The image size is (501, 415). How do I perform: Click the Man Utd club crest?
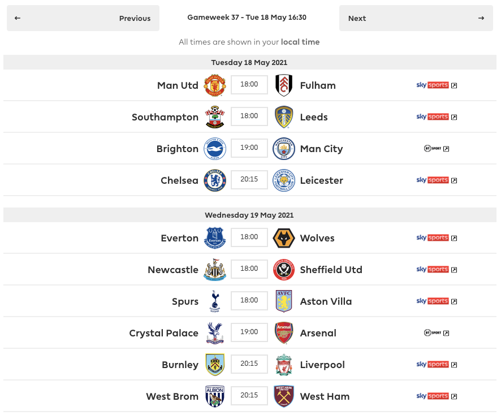point(215,85)
